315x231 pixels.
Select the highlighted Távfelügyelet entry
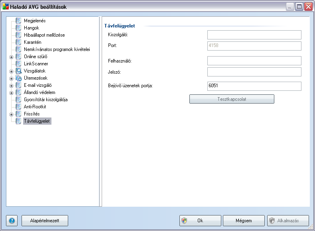pyautogui.click(x=37, y=121)
